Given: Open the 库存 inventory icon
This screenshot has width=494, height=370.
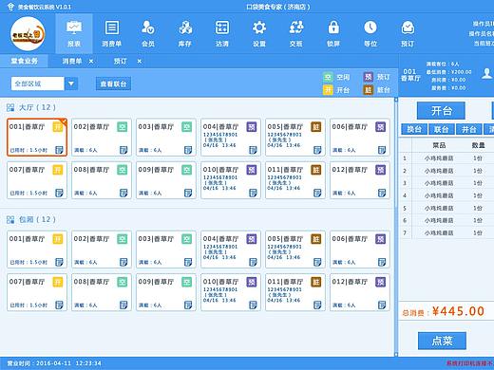Looking at the screenshot, I should click(x=185, y=33).
